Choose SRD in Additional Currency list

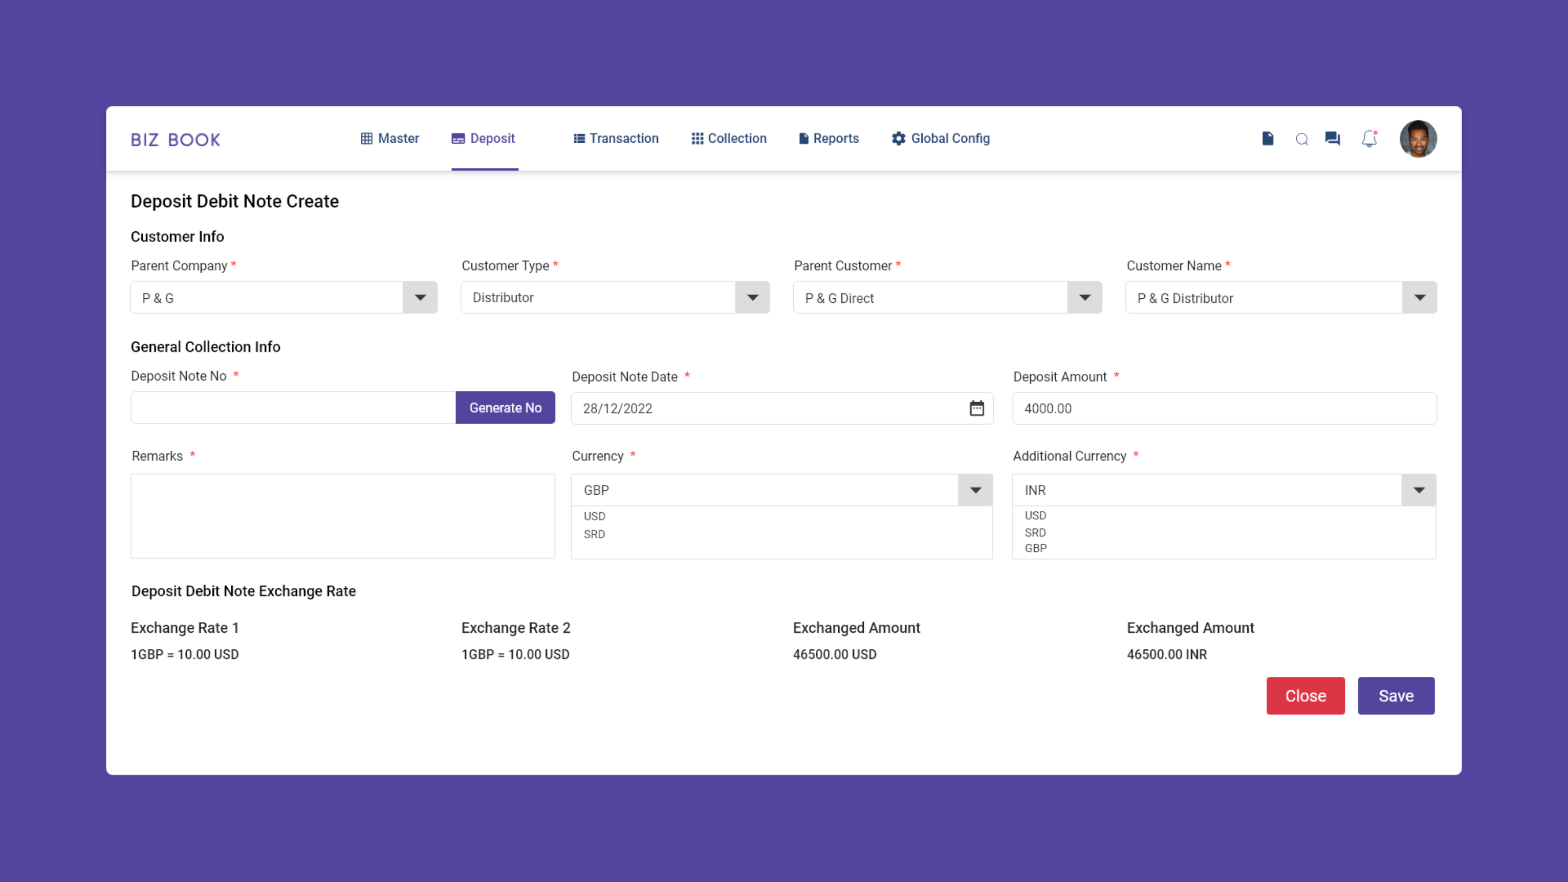(x=1035, y=533)
